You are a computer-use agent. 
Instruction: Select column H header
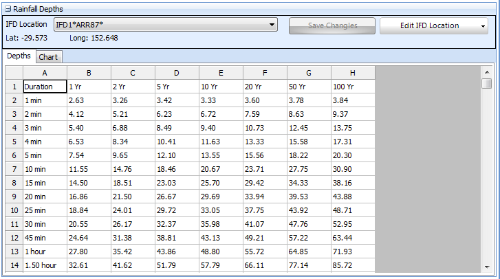click(x=353, y=73)
